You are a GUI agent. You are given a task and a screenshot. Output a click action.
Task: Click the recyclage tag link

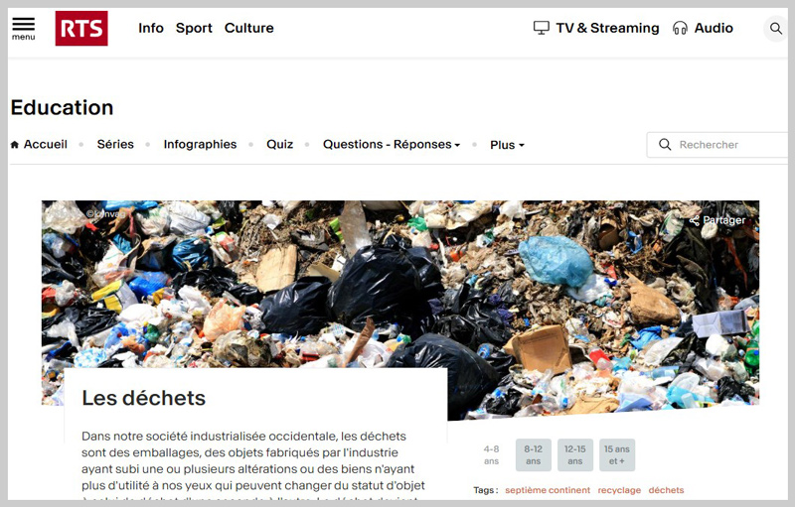click(x=619, y=490)
